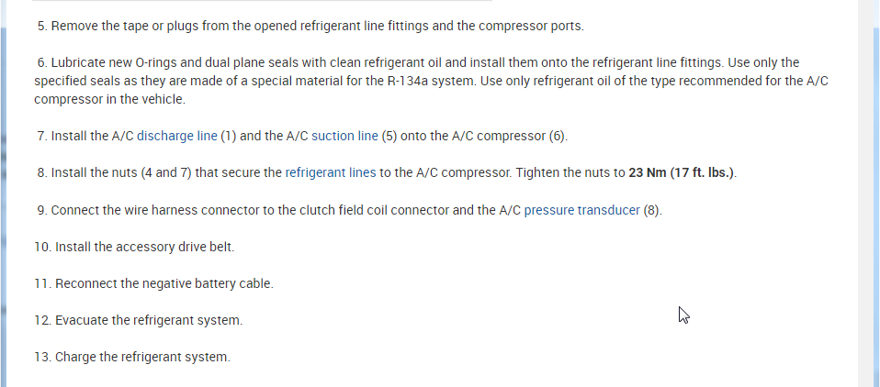Image resolution: width=880 pixels, height=387 pixels.
Task: Follow the "refrigerant lines" link
Action: pos(331,172)
